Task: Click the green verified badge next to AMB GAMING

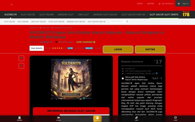Action: 94,42
